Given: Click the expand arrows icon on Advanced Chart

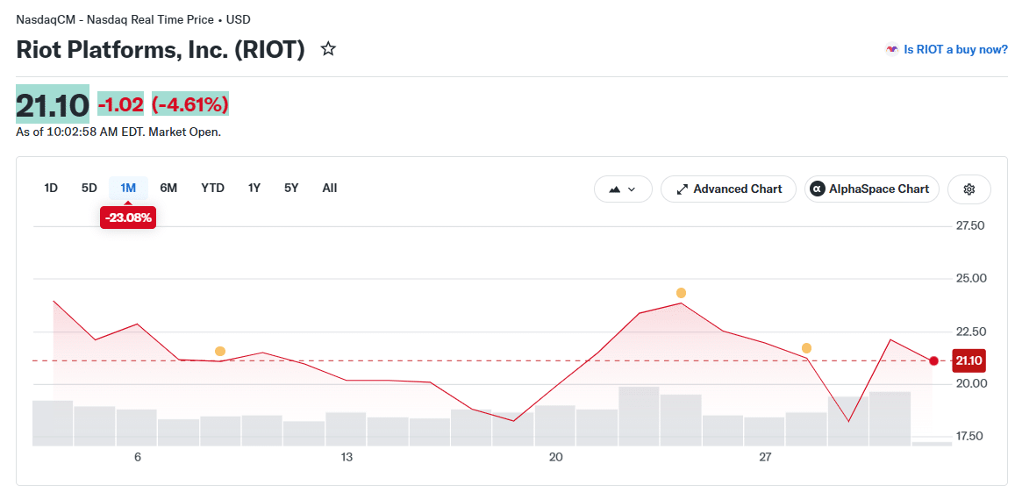Looking at the screenshot, I should tap(682, 189).
